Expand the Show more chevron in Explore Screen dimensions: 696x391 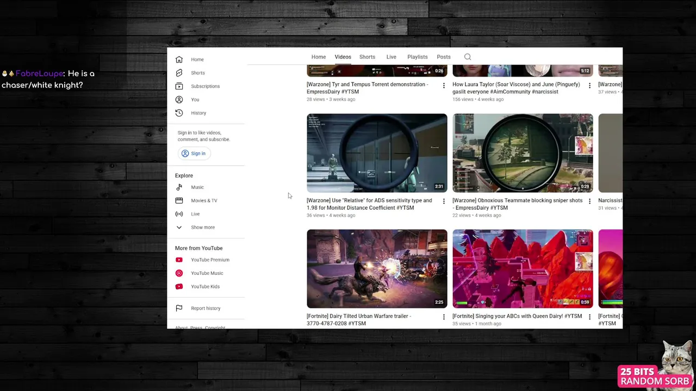179,227
